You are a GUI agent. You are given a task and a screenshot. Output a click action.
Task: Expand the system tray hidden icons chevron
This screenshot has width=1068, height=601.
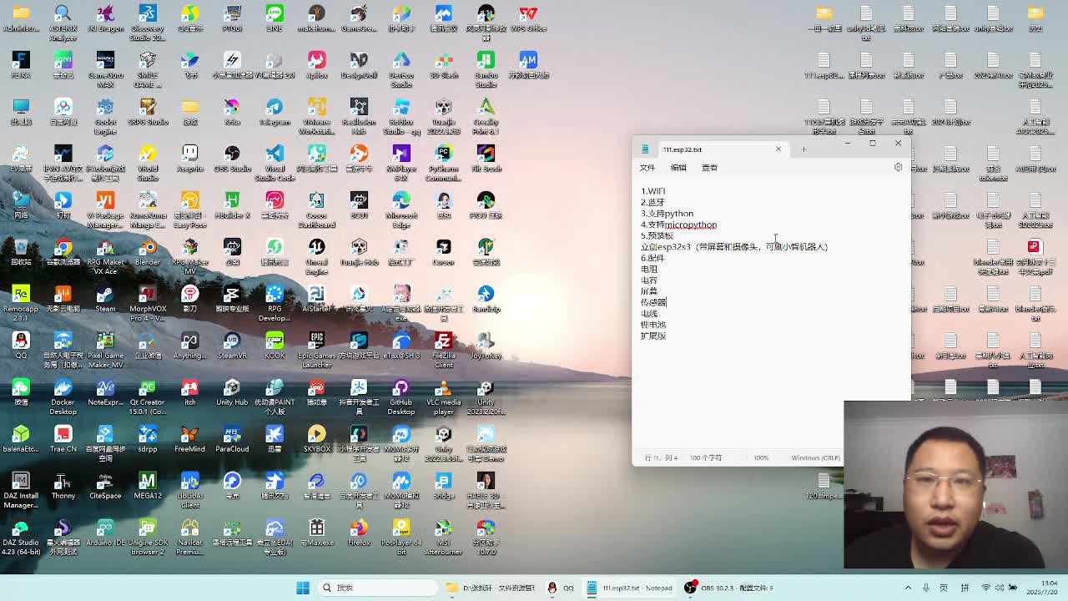tap(908, 588)
